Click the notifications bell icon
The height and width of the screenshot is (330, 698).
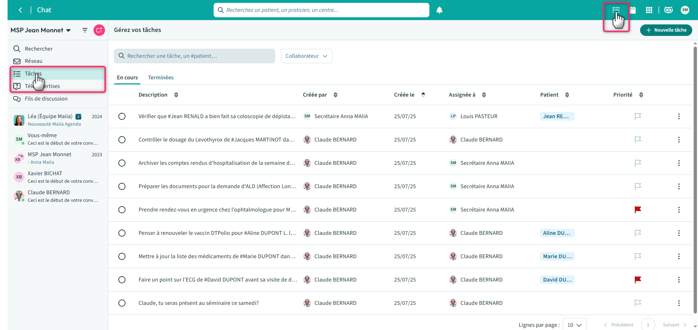[x=439, y=10]
